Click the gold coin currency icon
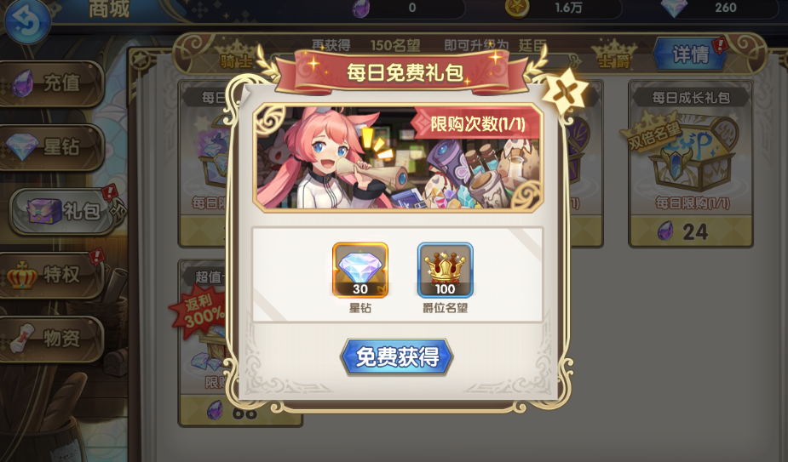788x462 pixels. 516,9
